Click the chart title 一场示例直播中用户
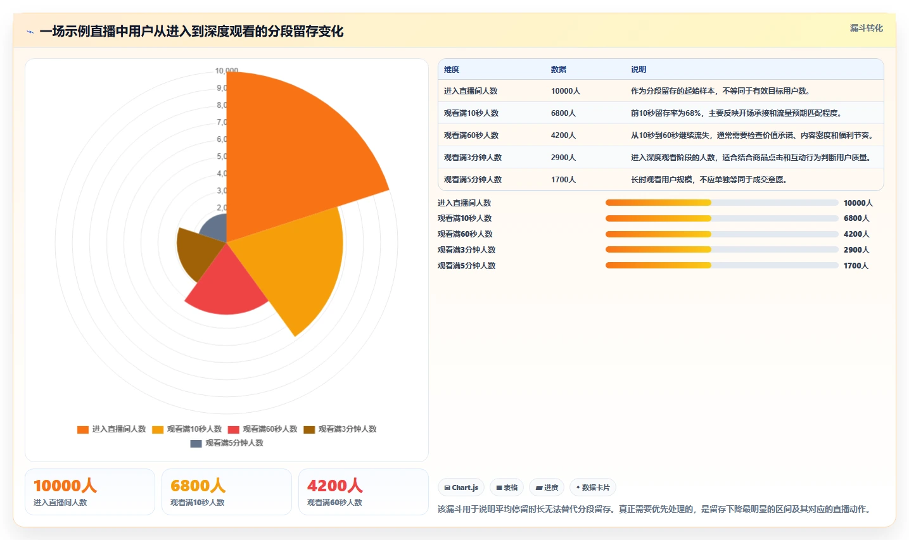 point(191,32)
